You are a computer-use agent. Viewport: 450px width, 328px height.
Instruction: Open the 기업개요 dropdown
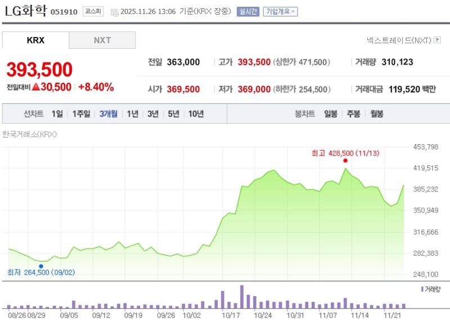[x=281, y=11]
